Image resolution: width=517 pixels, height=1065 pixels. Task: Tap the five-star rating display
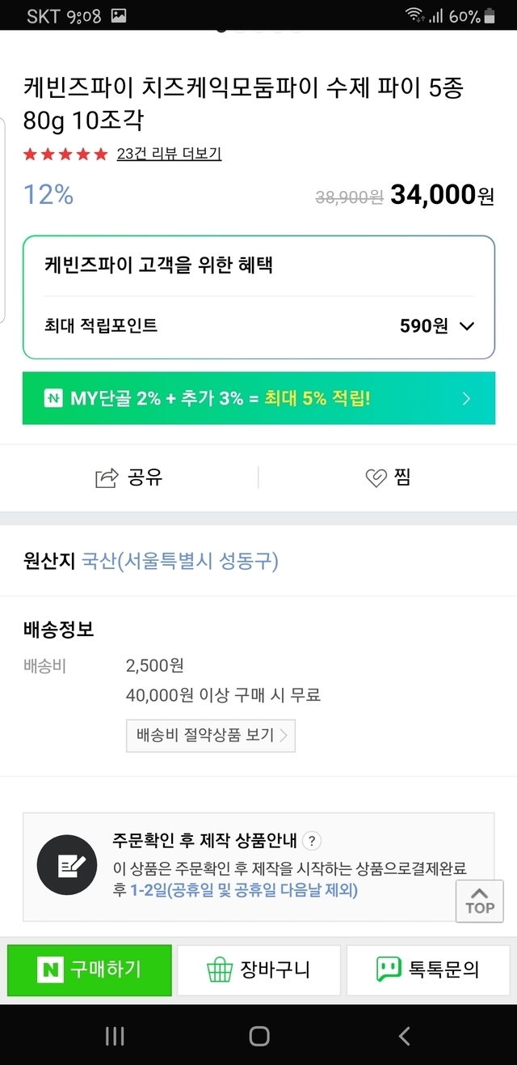(65, 154)
